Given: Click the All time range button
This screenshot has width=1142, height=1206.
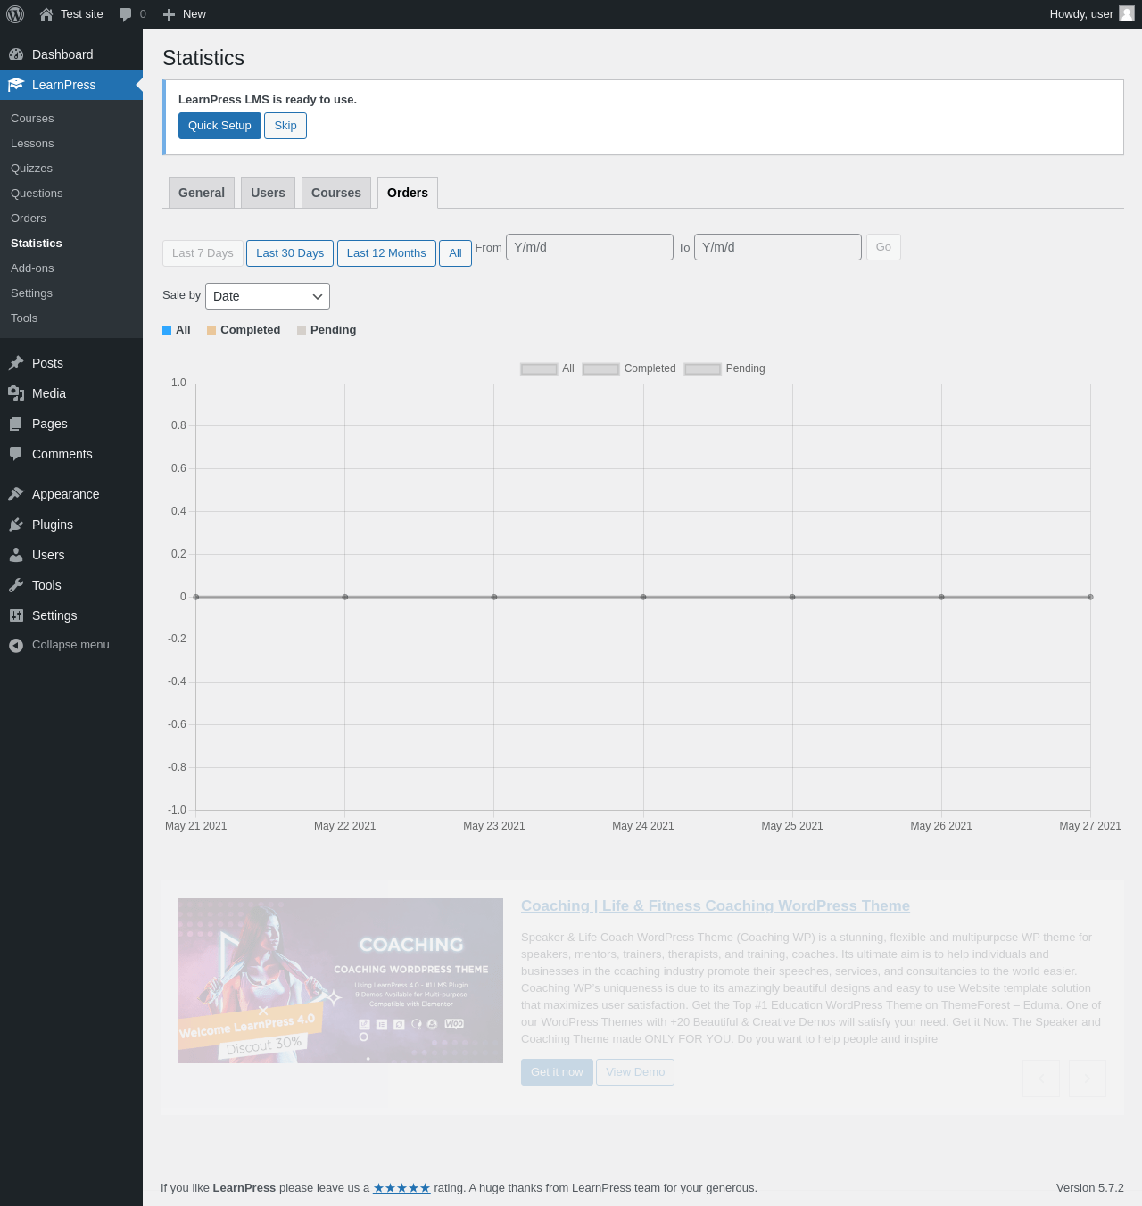Looking at the screenshot, I should pyautogui.click(x=455, y=253).
